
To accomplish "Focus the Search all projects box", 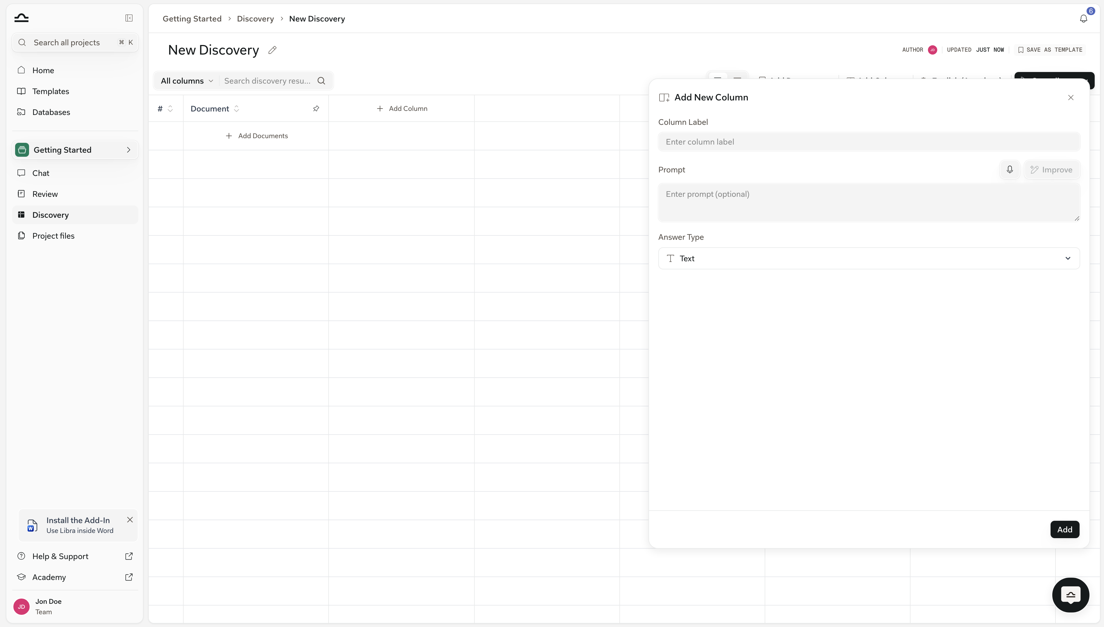I will click(x=75, y=42).
